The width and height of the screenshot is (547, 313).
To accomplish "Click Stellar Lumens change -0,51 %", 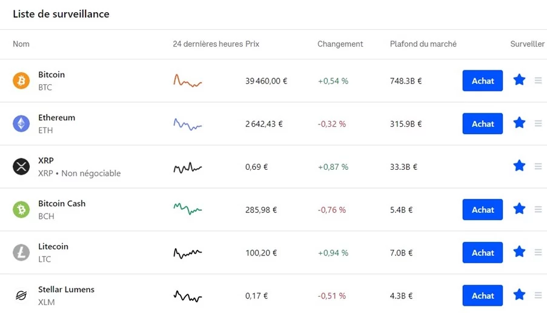I will (332, 296).
